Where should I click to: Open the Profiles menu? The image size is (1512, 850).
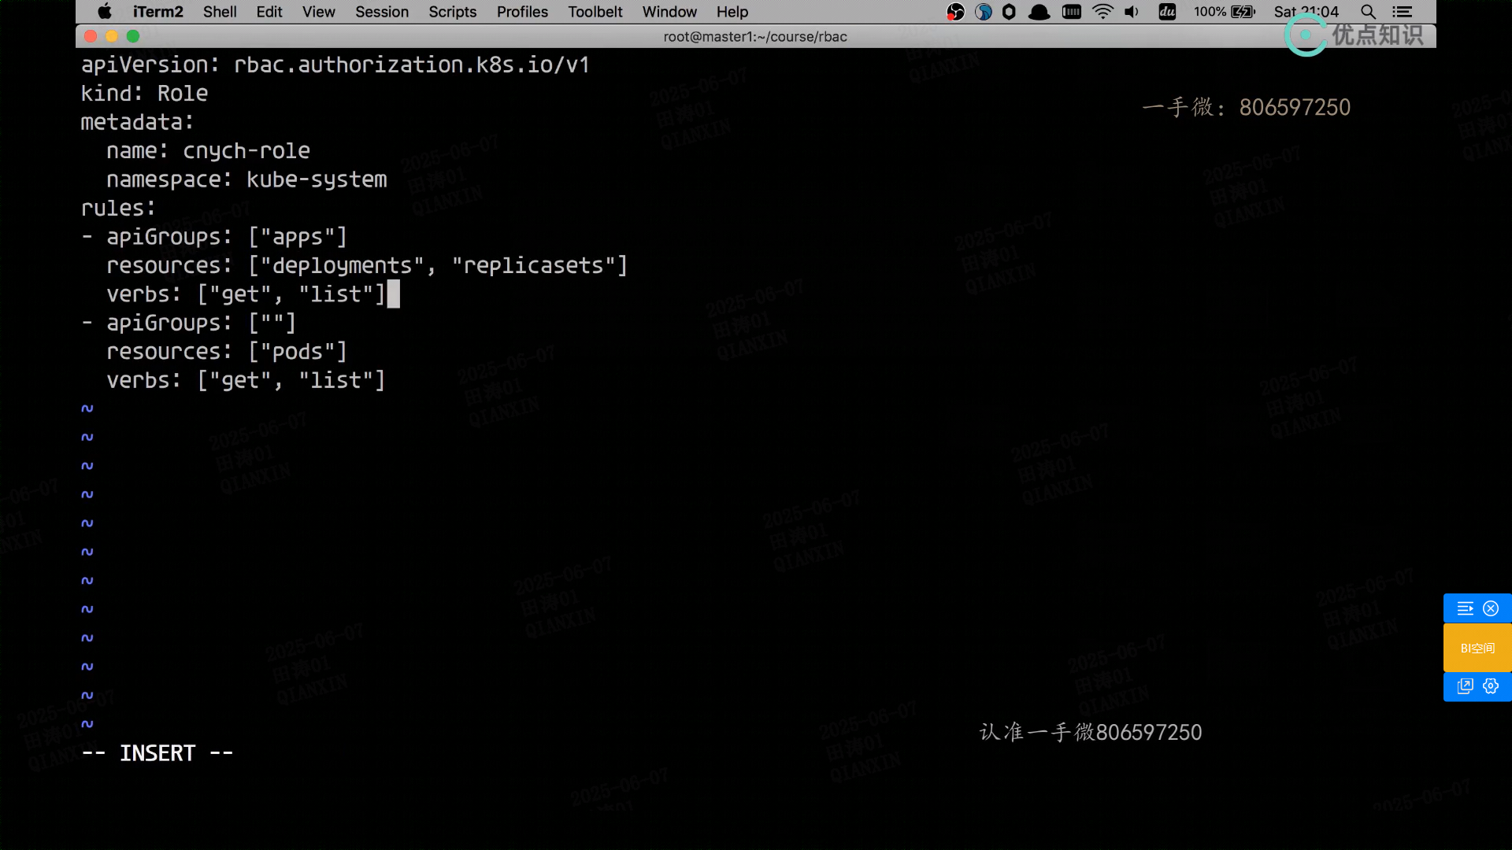click(522, 12)
